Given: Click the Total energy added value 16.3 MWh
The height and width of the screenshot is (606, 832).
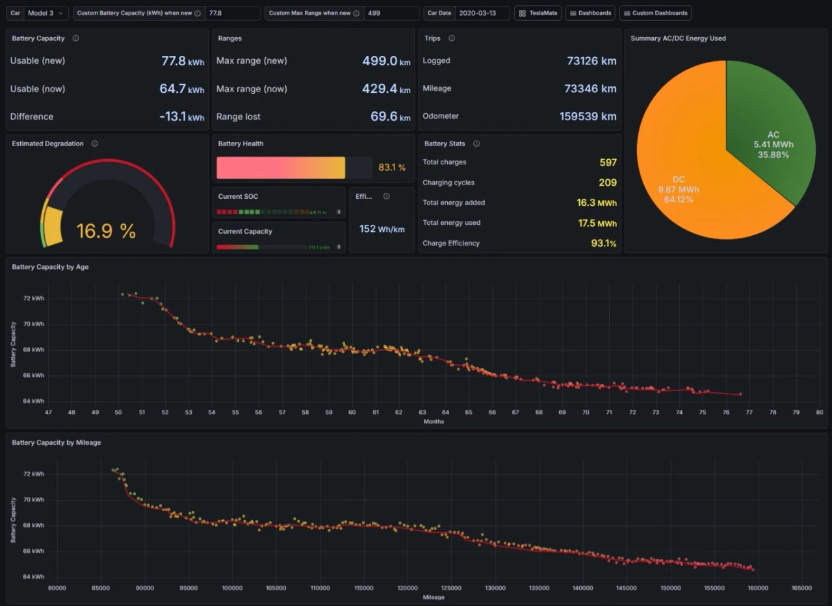Looking at the screenshot, I should (x=597, y=203).
